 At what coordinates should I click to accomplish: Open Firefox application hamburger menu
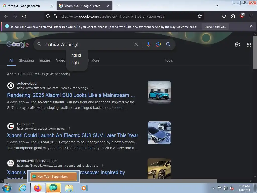(251, 16)
